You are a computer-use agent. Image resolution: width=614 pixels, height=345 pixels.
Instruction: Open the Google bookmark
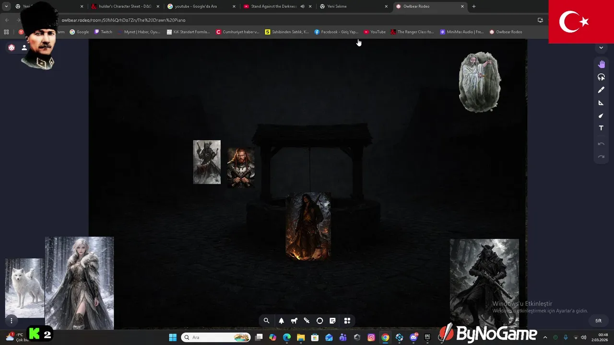pyautogui.click(x=79, y=32)
